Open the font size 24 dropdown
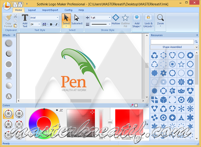Viewport: 201px width, 147px height. click(39, 24)
